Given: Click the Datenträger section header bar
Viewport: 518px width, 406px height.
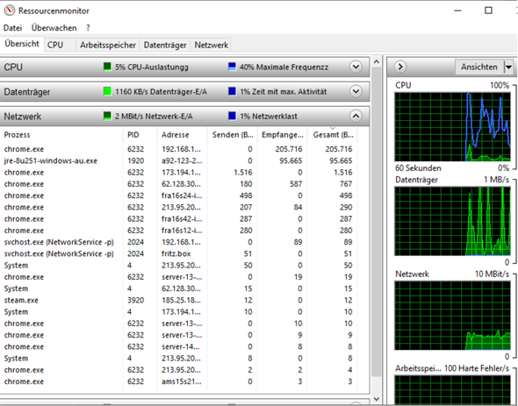Looking at the screenshot, I should (184, 91).
